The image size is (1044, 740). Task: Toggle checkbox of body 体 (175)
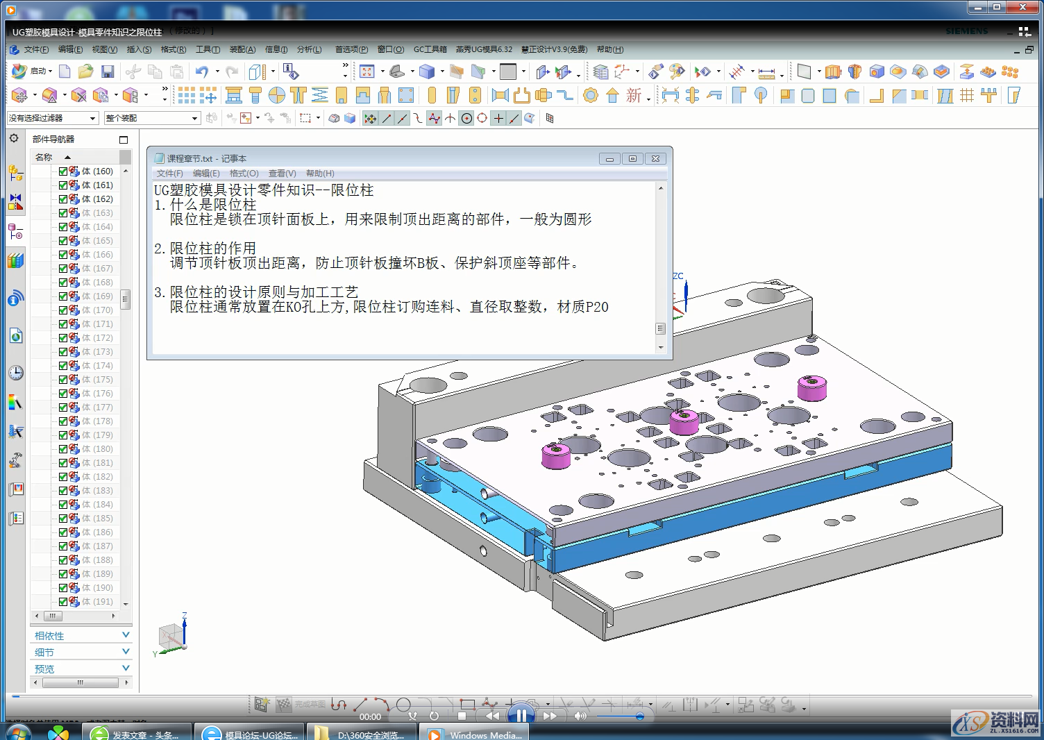pos(63,380)
